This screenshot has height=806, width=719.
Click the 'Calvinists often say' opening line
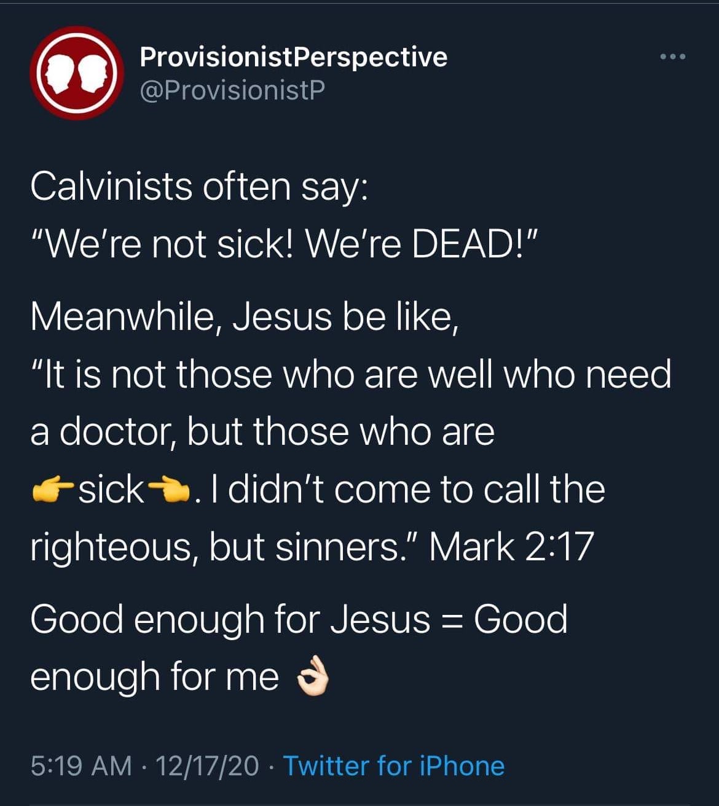[200, 186]
